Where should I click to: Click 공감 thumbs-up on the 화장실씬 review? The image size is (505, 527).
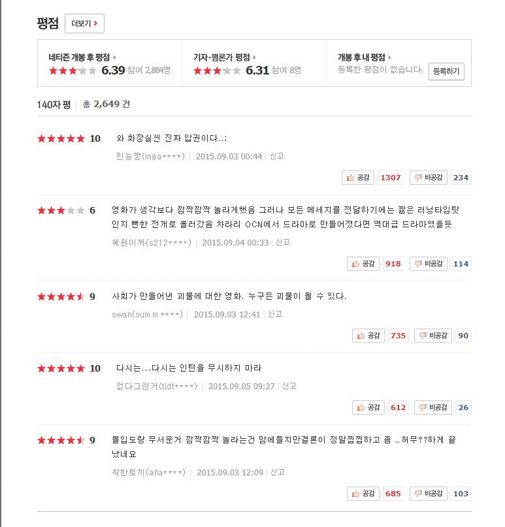pyautogui.click(x=358, y=178)
